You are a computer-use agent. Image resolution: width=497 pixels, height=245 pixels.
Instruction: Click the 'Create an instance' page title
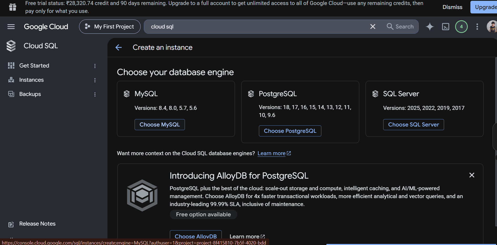click(x=163, y=47)
